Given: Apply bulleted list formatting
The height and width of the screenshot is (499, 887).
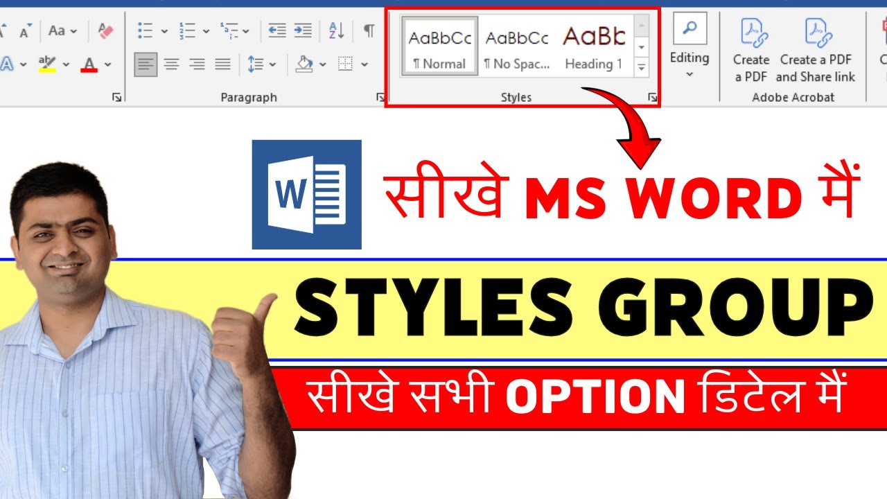Looking at the screenshot, I should pos(145,30).
